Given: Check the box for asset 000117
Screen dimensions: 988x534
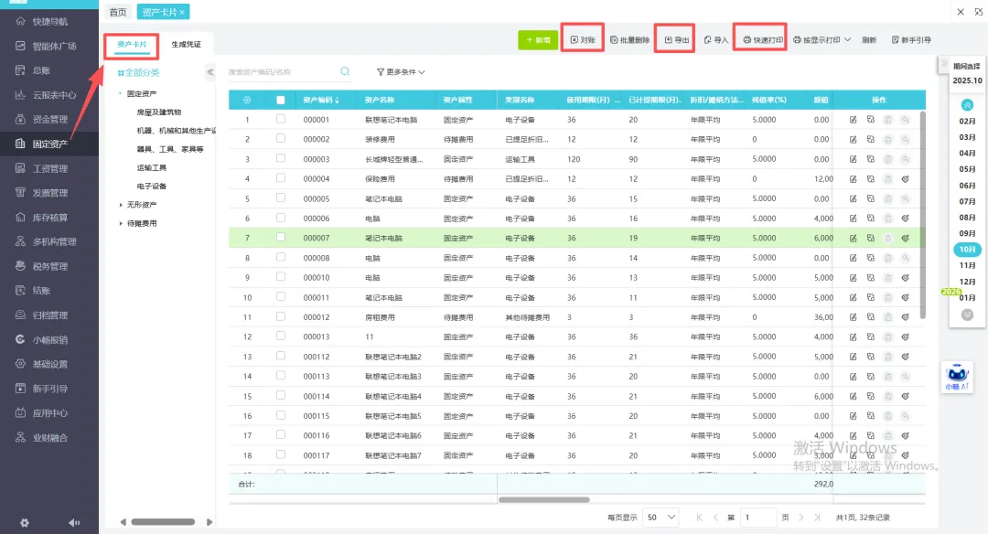Looking at the screenshot, I should (x=281, y=454).
